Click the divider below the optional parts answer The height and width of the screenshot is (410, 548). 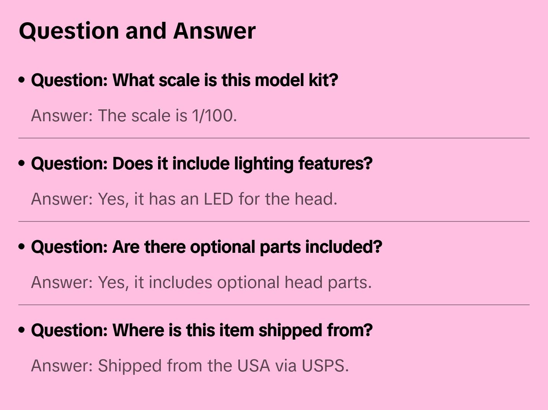(274, 305)
